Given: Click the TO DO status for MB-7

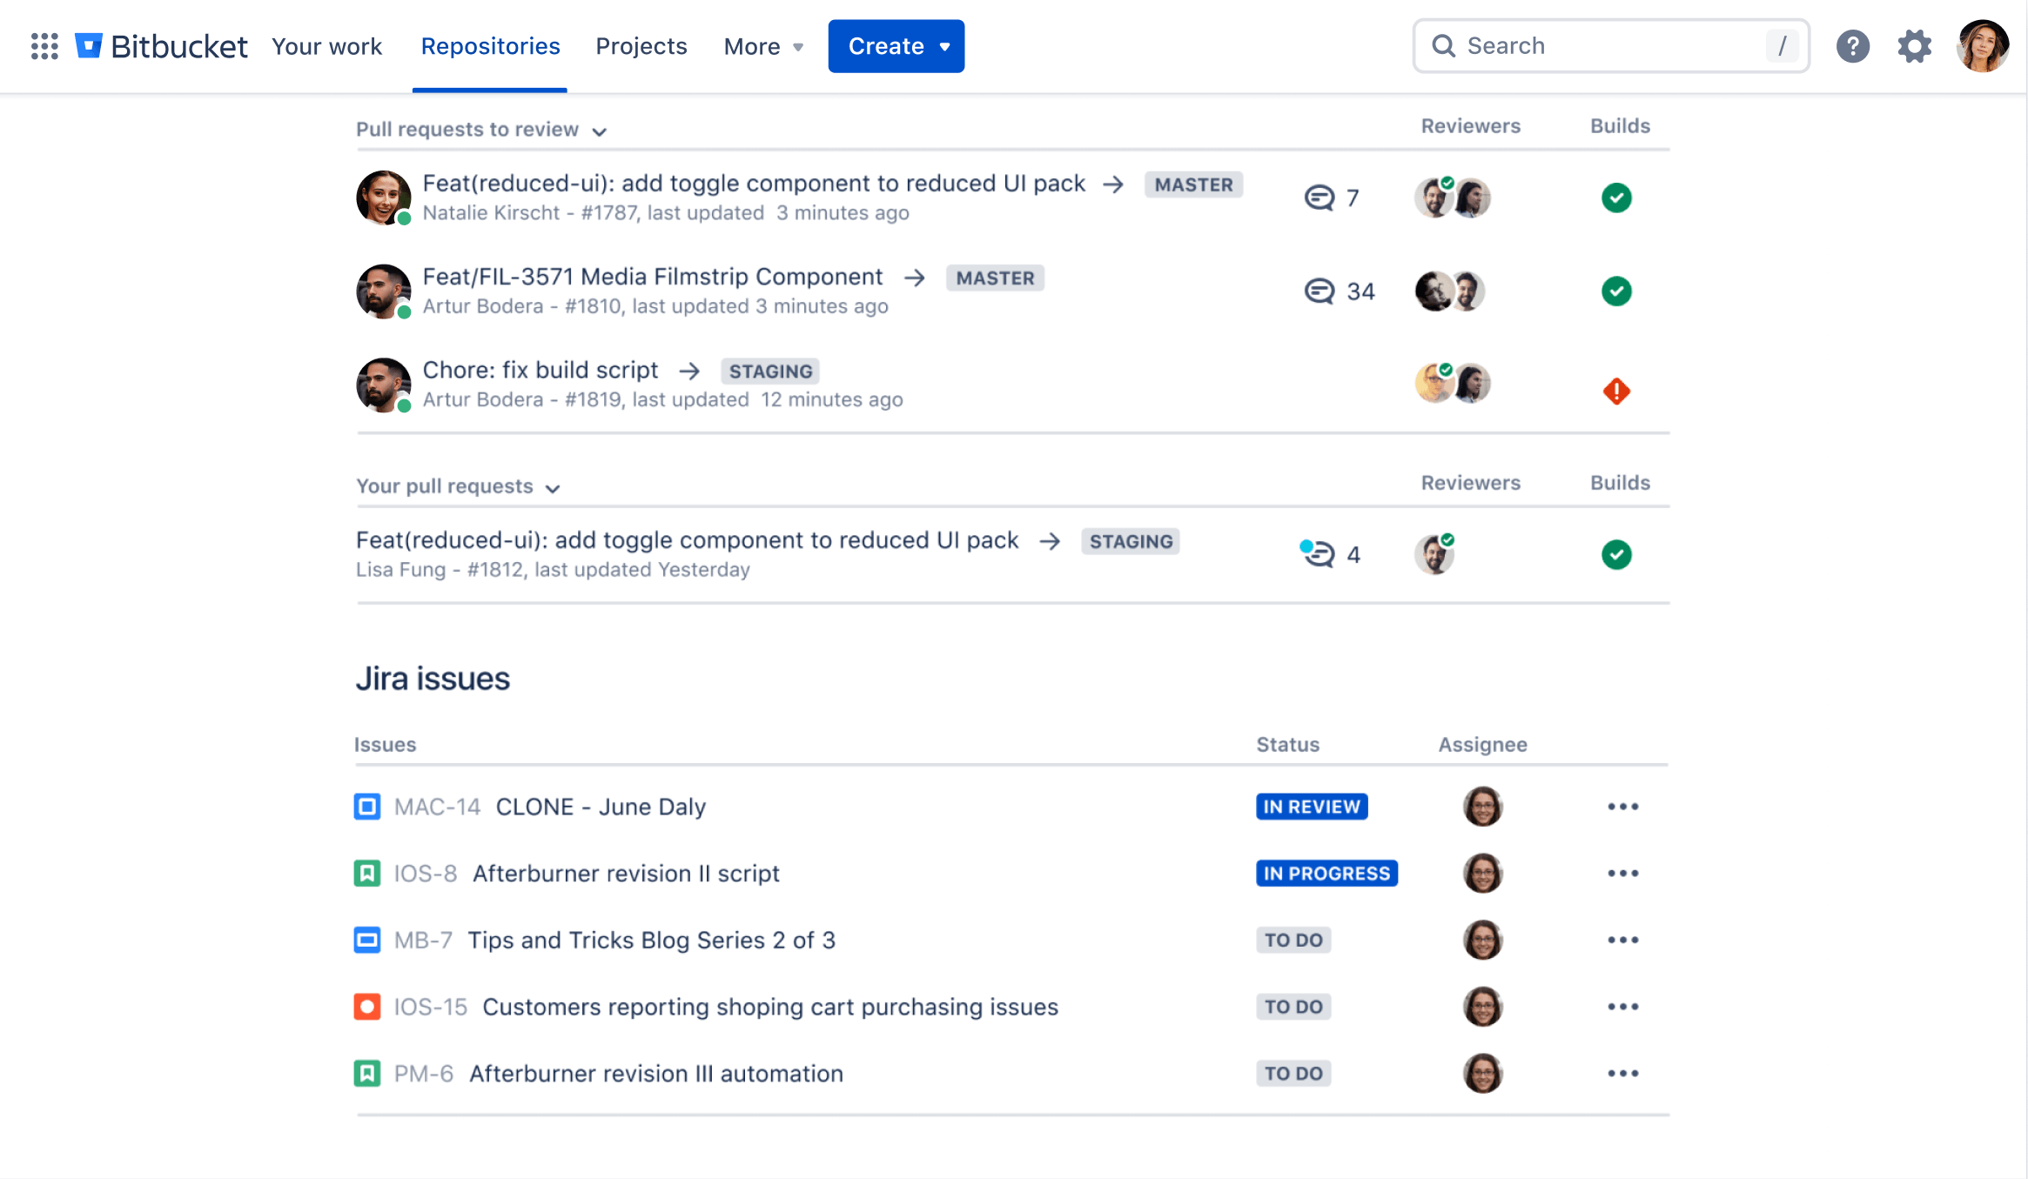Looking at the screenshot, I should pos(1293,940).
